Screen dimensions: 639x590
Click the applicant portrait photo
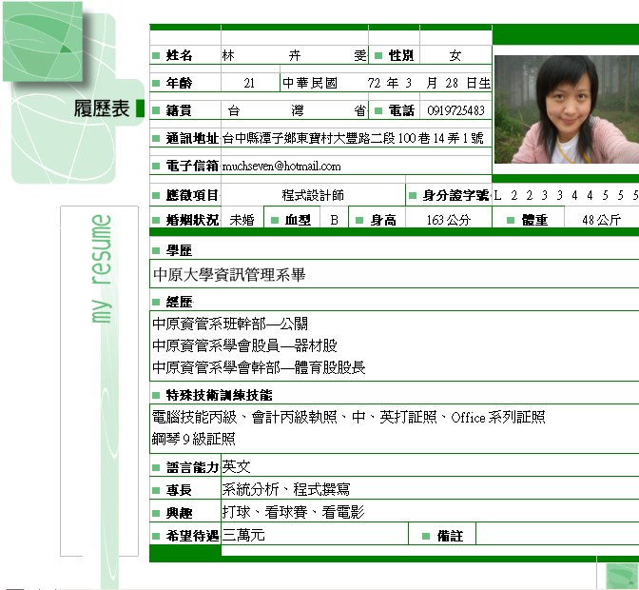(x=565, y=109)
